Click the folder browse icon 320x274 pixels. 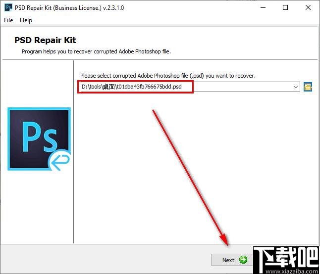(308, 87)
